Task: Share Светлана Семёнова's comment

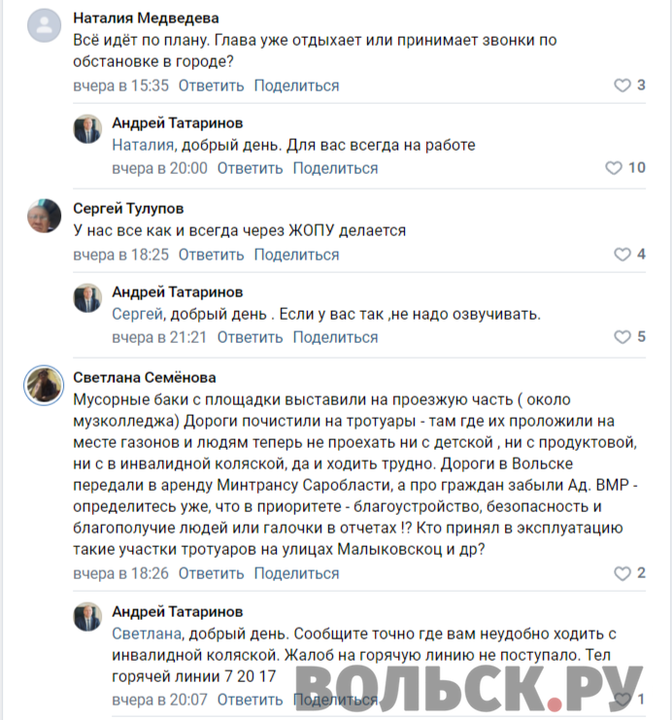Action: pos(296,573)
